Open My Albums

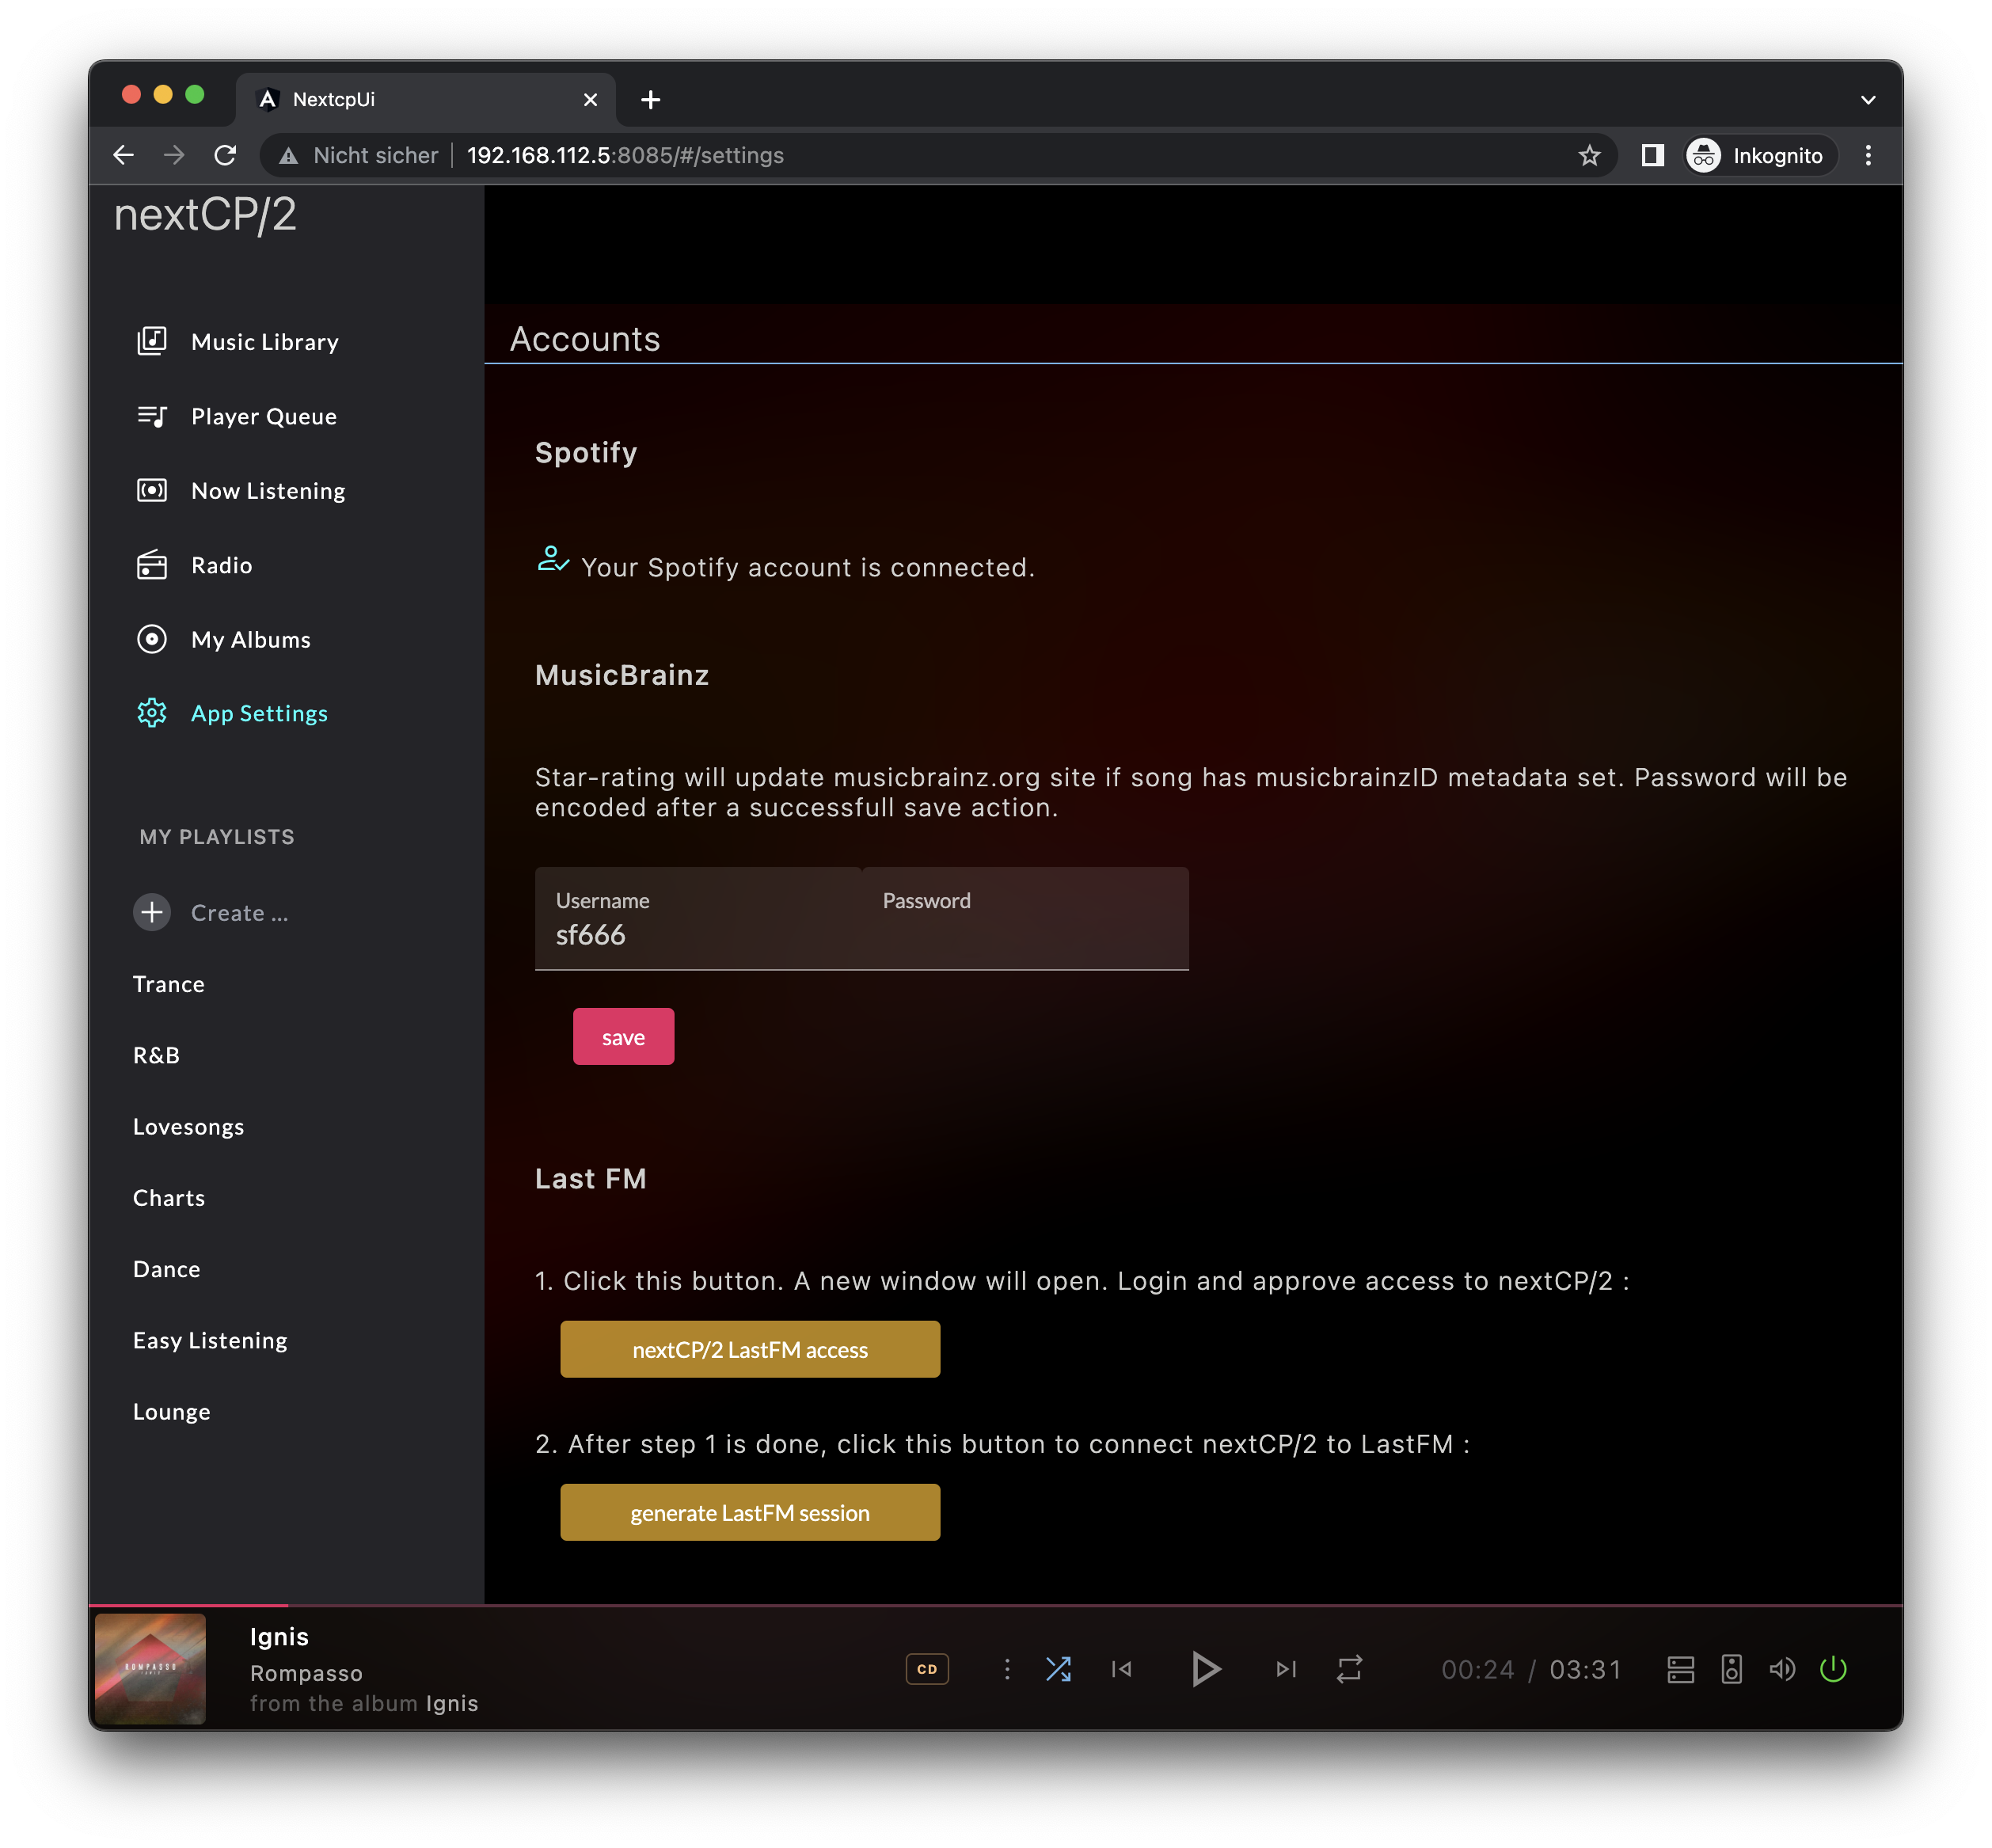point(250,639)
